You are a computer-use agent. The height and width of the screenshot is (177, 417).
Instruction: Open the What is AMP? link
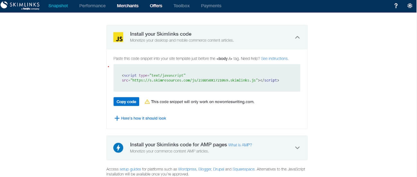[x=240, y=145]
